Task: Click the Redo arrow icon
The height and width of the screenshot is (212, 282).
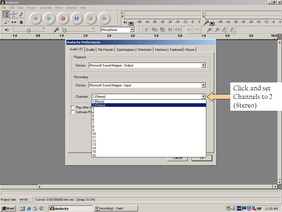Action: pyautogui.click(x=197, y=30)
